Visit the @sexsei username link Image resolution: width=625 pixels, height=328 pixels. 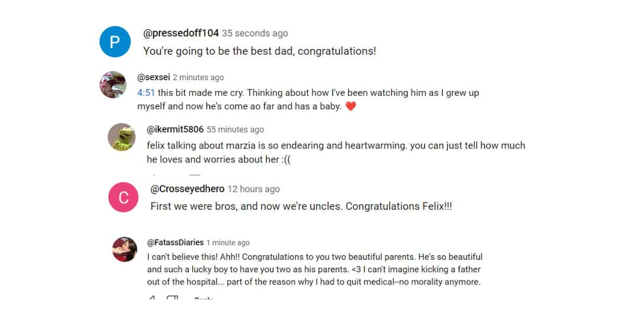(x=154, y=78)
